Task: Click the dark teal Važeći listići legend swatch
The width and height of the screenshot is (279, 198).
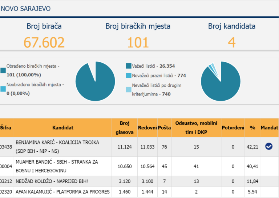Action: pyautogui.click(x=129, y=66)
